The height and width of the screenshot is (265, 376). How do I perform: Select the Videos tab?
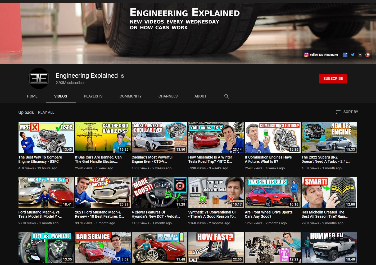pos(61,96)
